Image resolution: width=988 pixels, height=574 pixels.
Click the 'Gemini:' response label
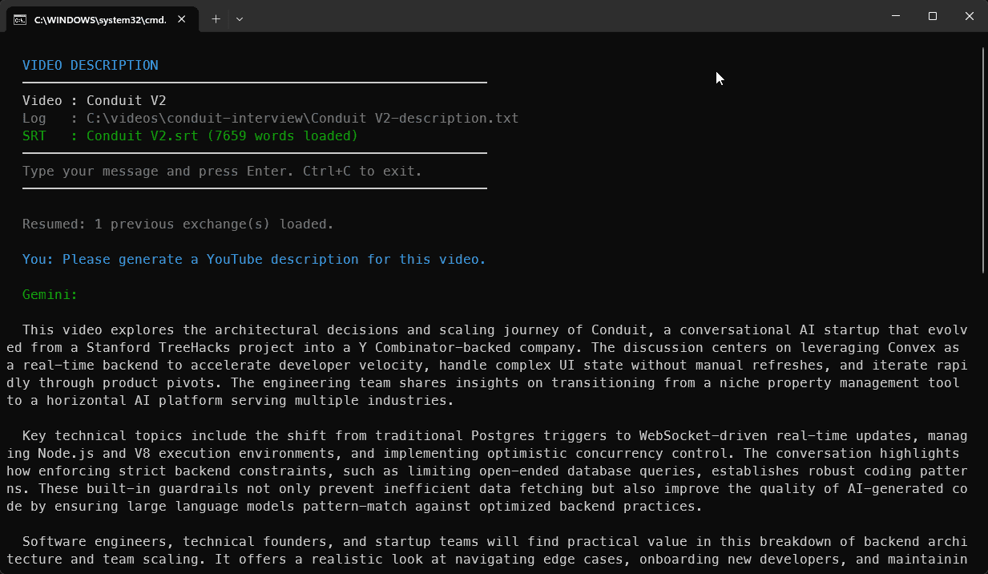pyautogui.click(x=49, y=294)
